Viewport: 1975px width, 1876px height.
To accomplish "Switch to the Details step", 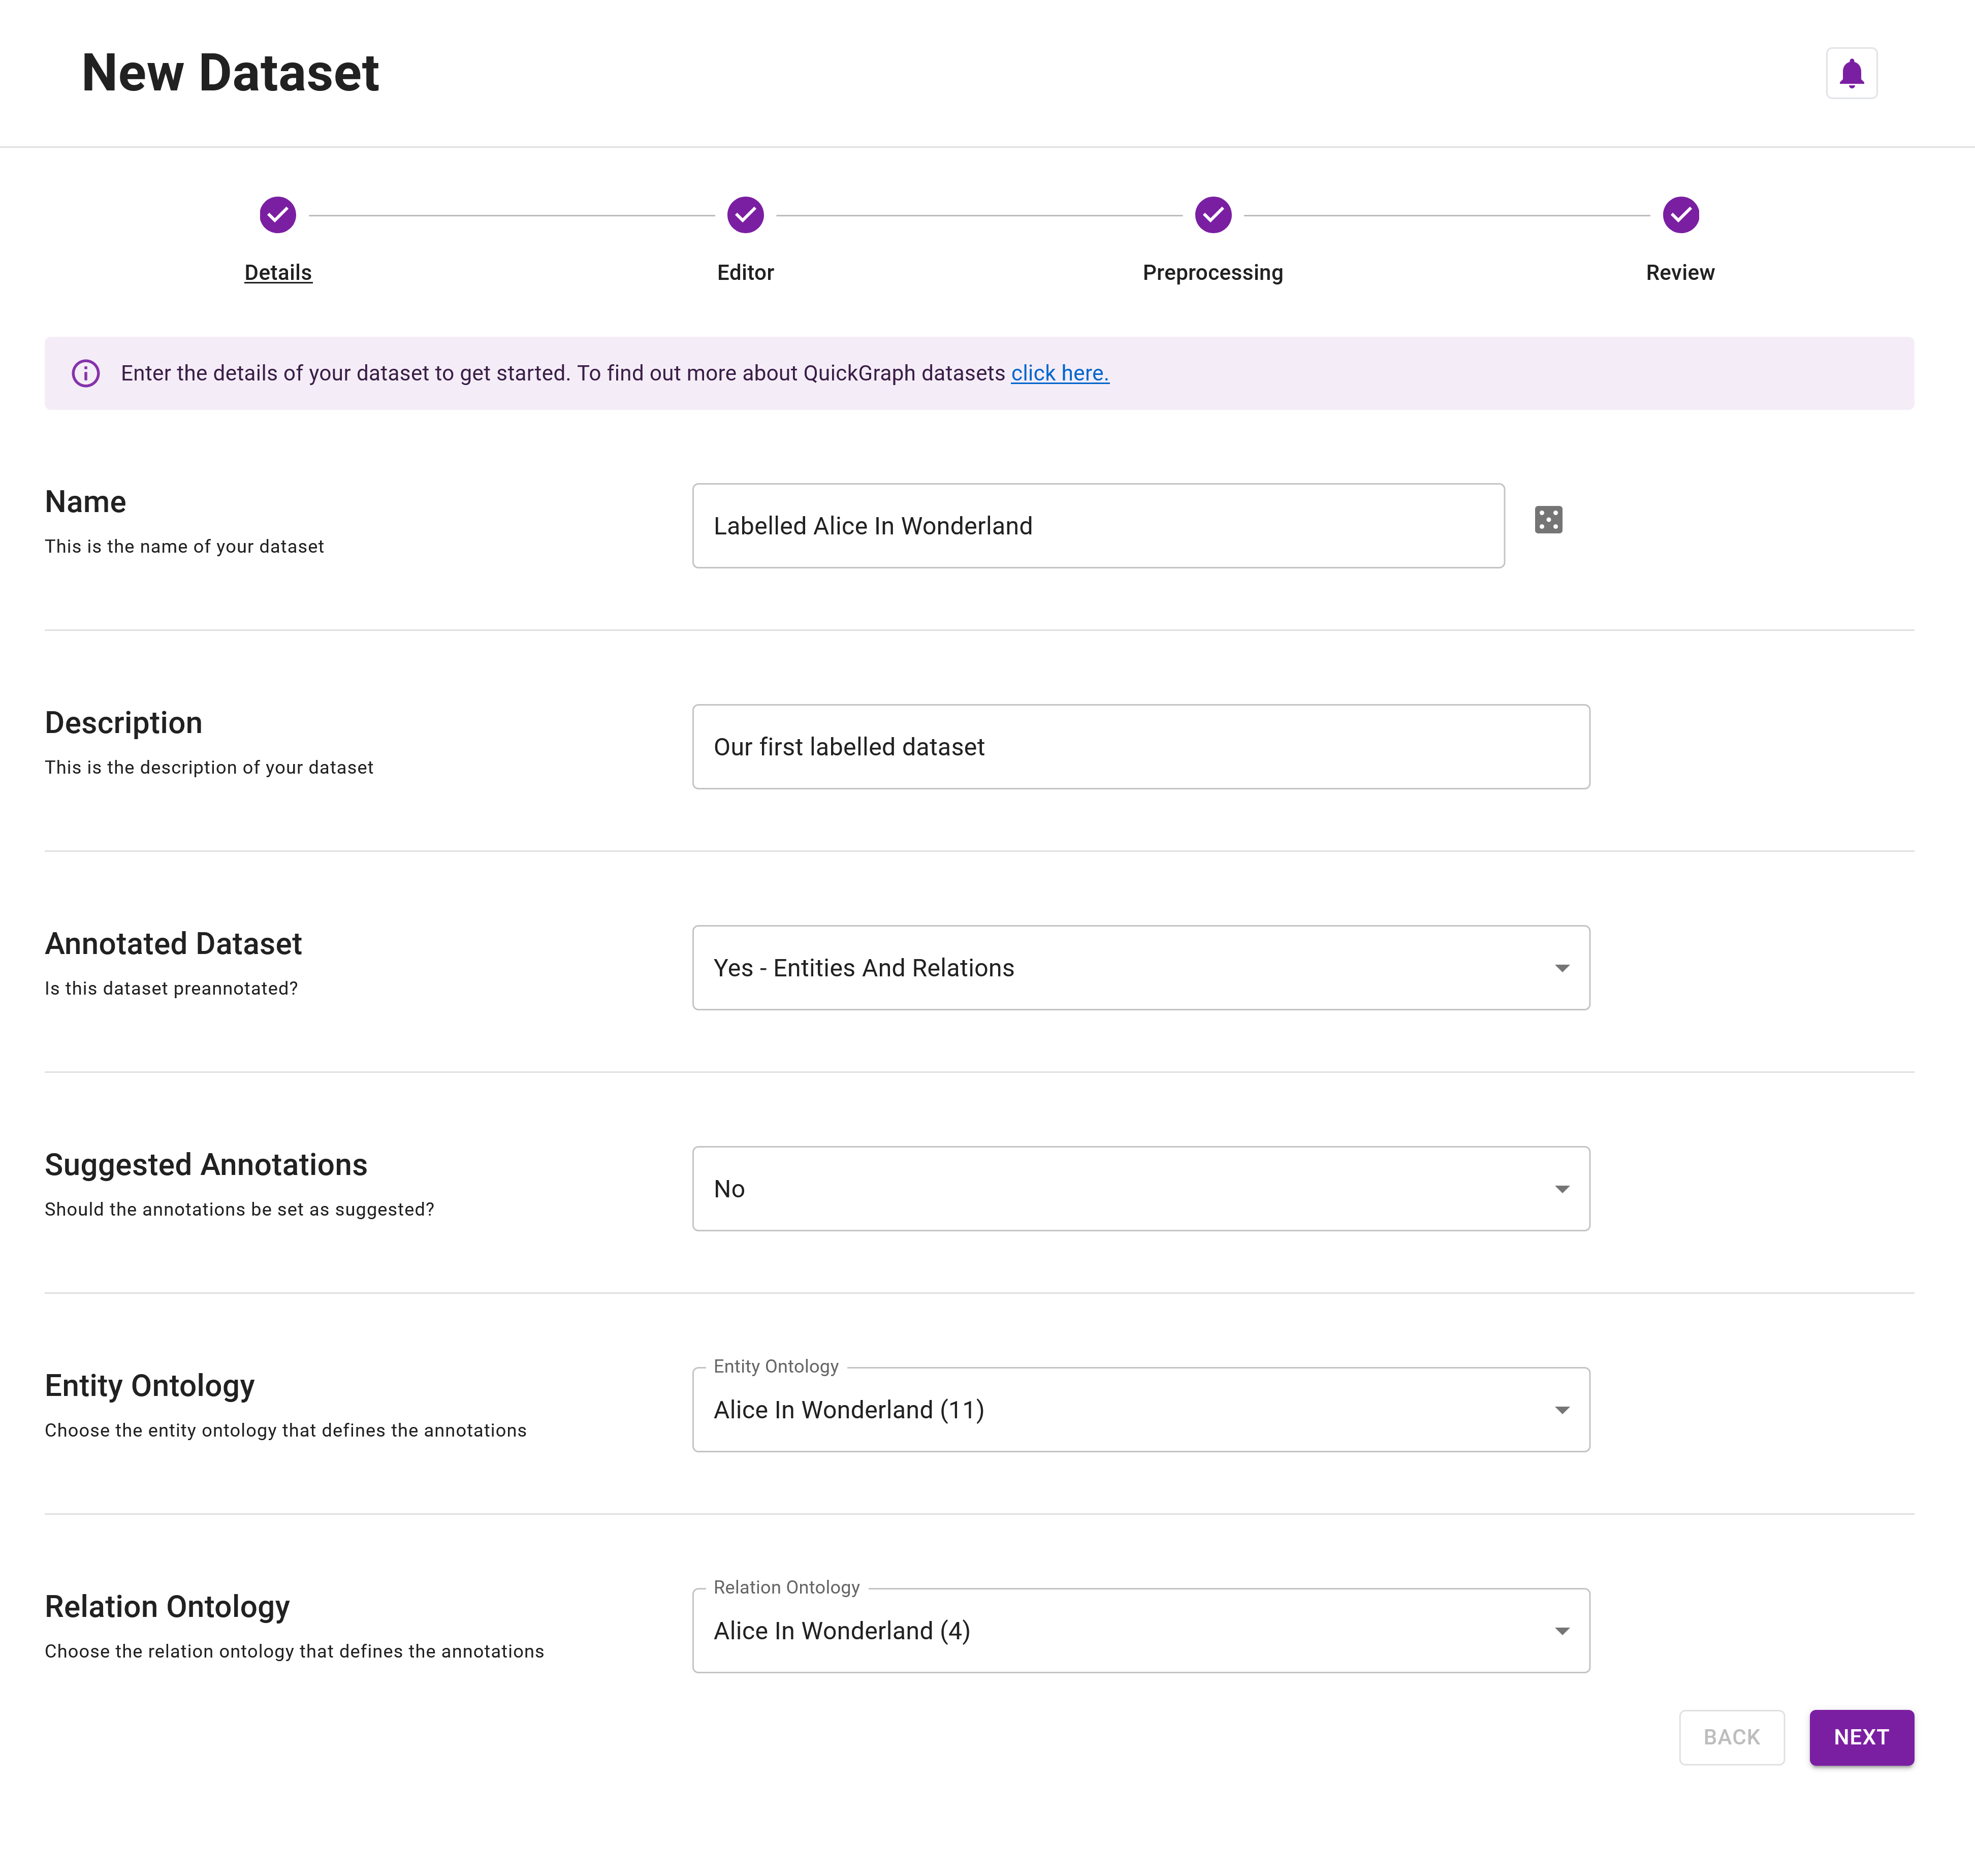I will click(277, 272).
